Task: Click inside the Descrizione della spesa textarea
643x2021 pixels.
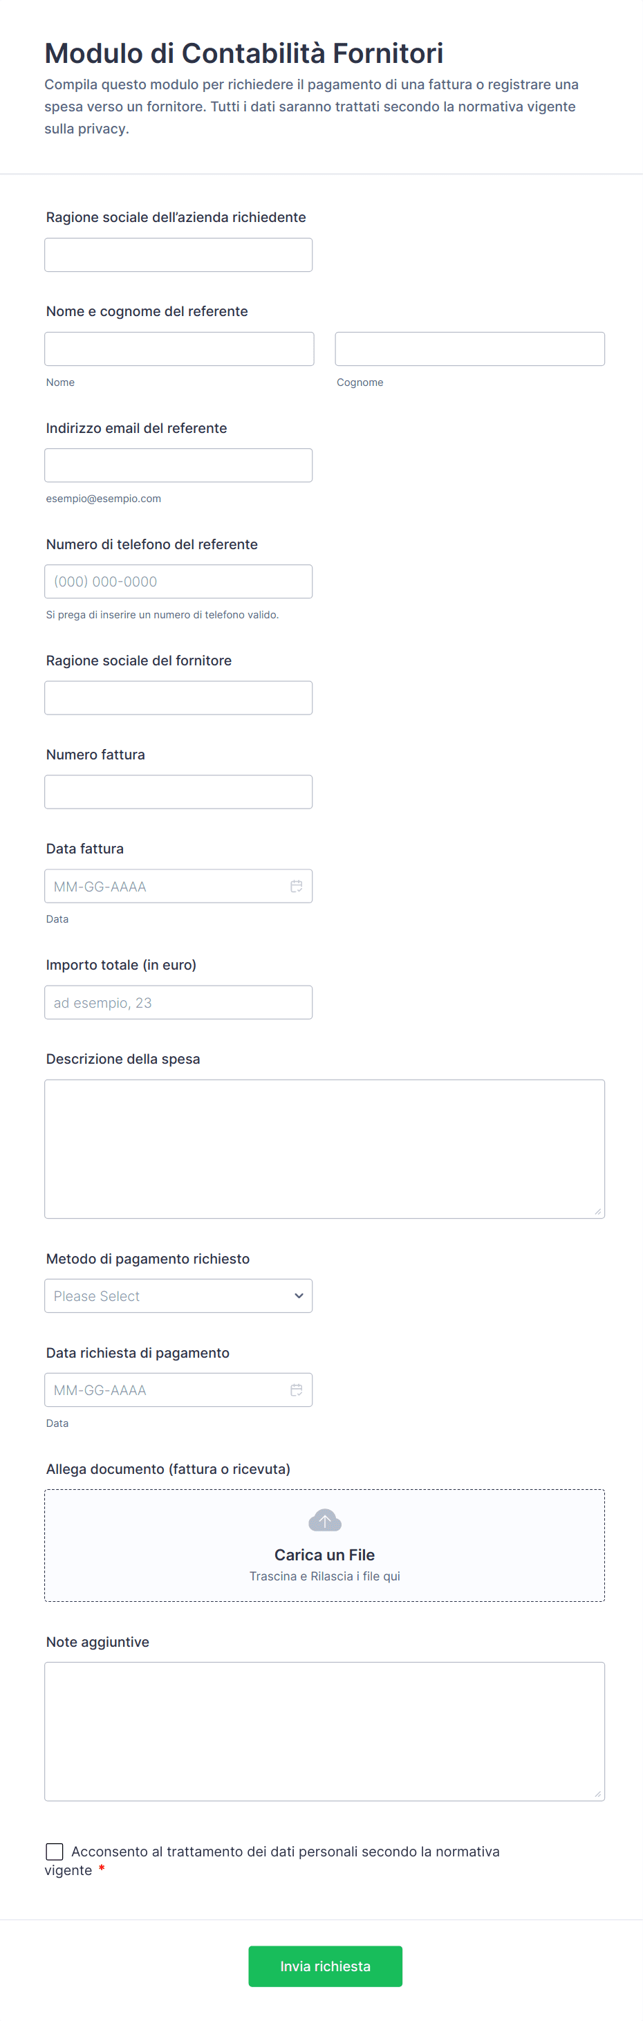Action: tap(325, 1149)
